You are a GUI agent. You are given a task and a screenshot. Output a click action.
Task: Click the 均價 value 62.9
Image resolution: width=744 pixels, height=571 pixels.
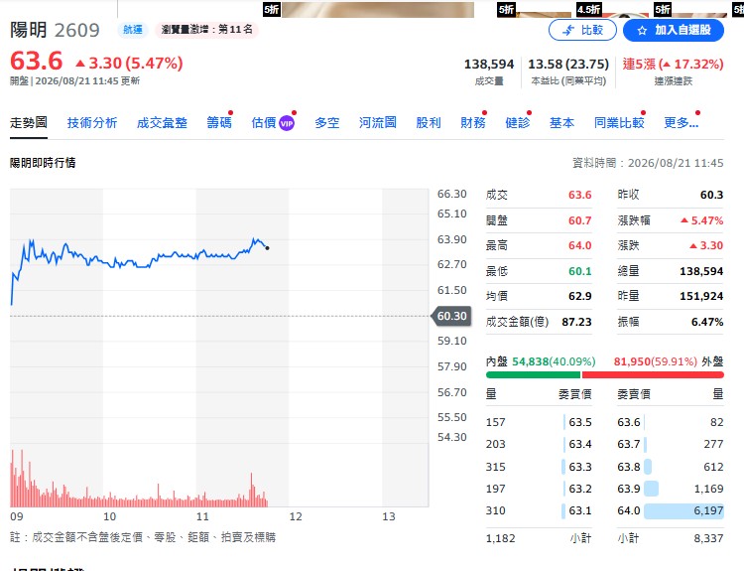(x=580, y=297)
